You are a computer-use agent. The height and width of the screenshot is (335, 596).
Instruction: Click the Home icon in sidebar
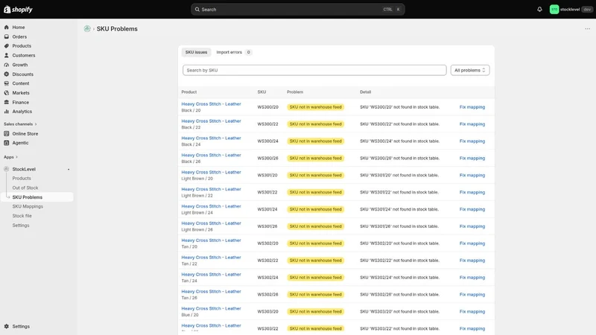pyautogui.click(x=7, y=28)
